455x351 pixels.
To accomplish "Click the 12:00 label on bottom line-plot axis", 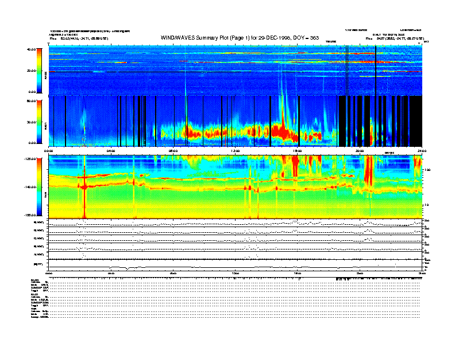I will 236,273.
